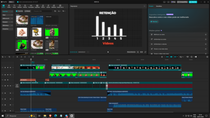
Task: Open the Menu dropdown at top left
Action: coord(11,2)
